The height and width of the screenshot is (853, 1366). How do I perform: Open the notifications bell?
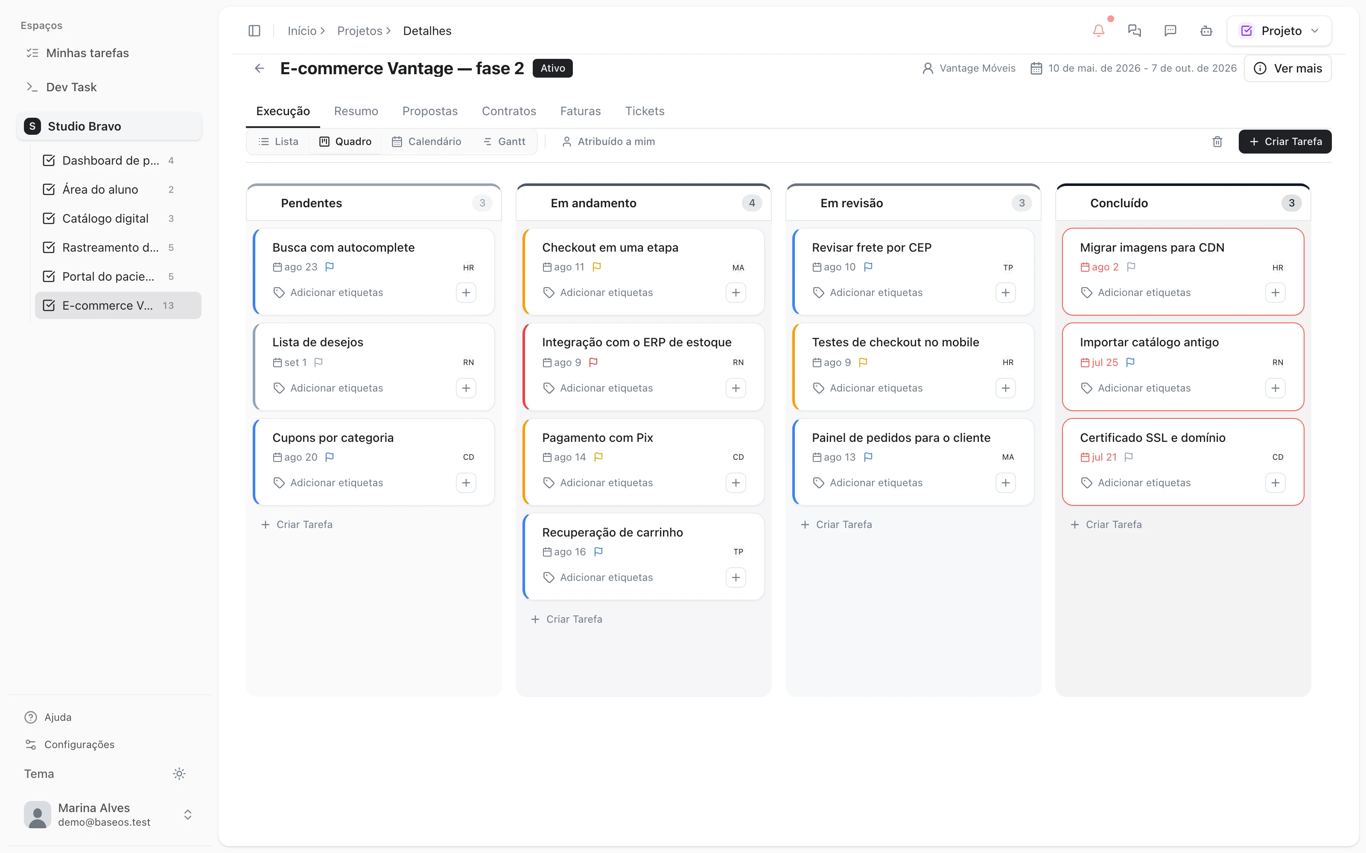click(x=1098, y=30)
